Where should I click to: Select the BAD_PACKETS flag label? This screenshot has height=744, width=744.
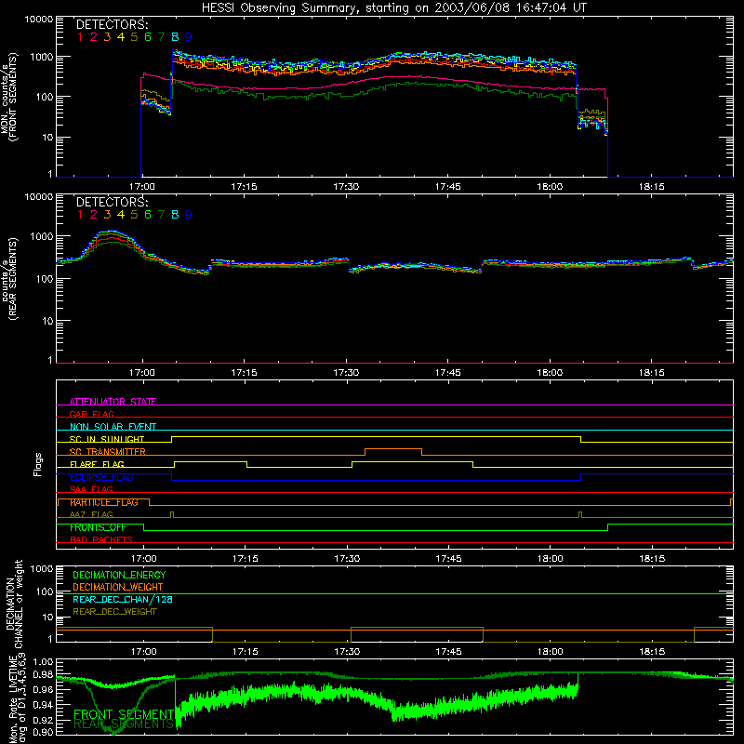click(x=101, y=539)
